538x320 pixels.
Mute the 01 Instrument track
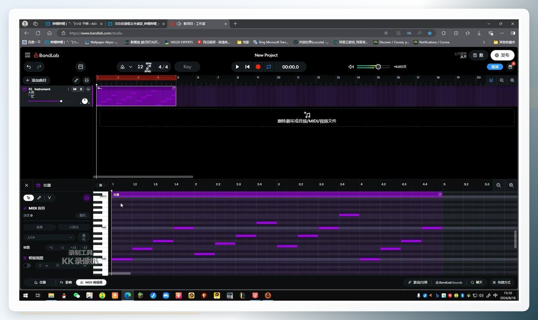[x=74, y=89]
